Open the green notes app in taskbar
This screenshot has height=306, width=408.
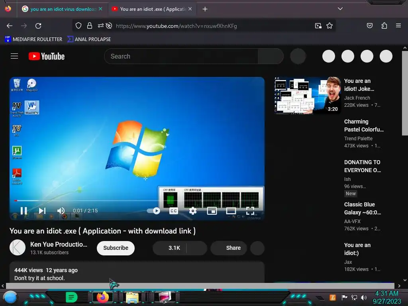(71, 297)
